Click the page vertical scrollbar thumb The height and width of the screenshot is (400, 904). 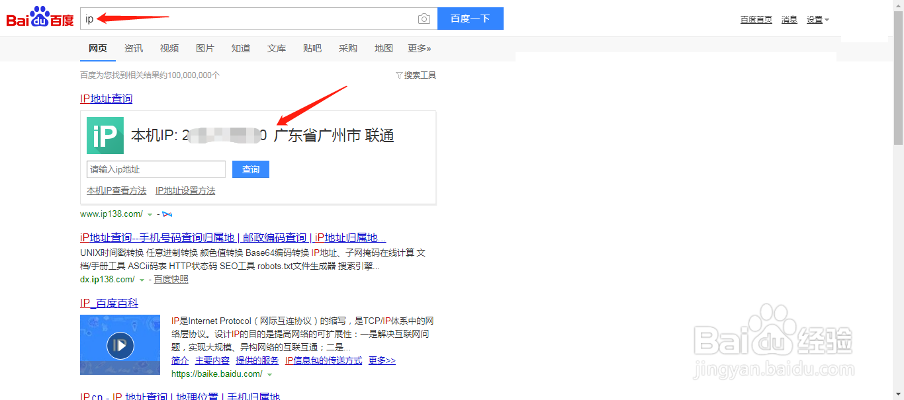[x=898, y=77]
